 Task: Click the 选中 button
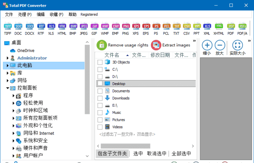pos(138,153)
